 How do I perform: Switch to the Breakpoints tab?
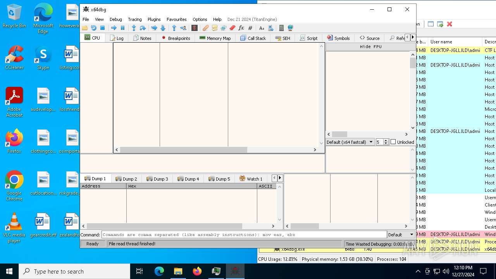pos(176,38)
